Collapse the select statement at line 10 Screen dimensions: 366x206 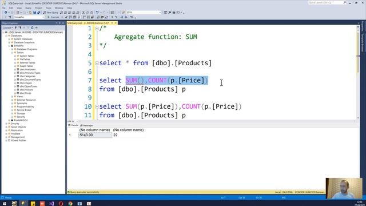point(97,106)
